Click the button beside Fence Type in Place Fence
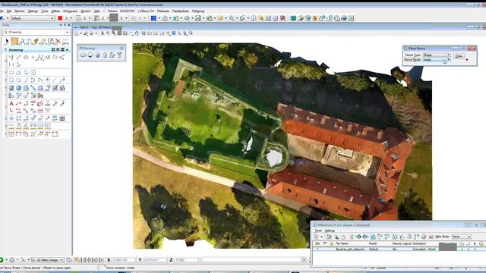The height and width of the screenshot is (273, 486). (x=459, y=56)
